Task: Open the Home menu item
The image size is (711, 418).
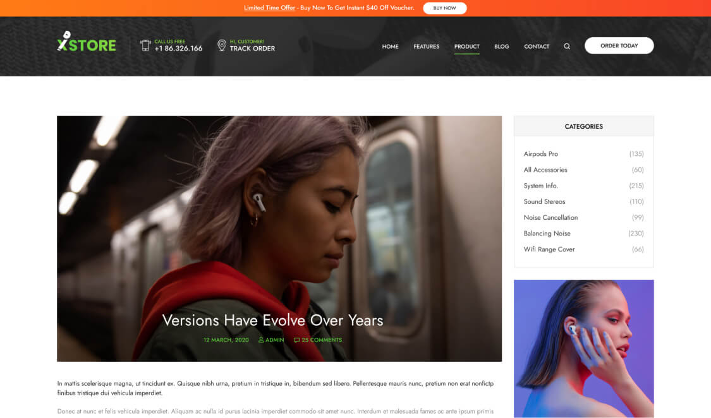Action: [x=390, y=46]
